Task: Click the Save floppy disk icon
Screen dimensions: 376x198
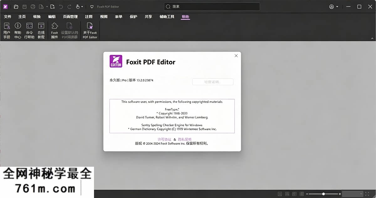Action: 24,7
